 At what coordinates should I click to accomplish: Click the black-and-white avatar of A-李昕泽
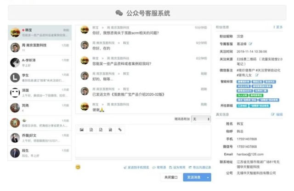[15, 62]
